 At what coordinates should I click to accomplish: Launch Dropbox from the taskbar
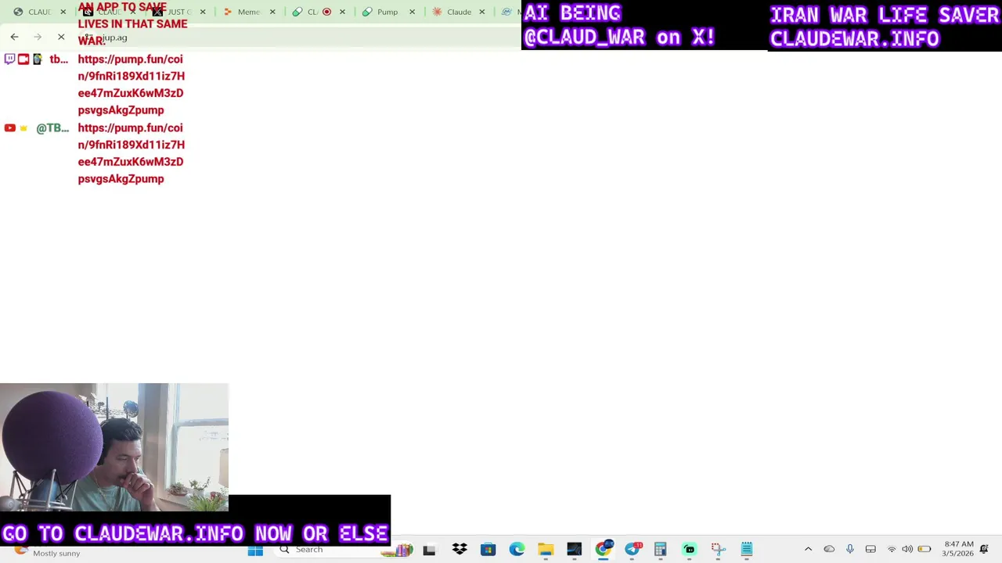coord(460,550)
